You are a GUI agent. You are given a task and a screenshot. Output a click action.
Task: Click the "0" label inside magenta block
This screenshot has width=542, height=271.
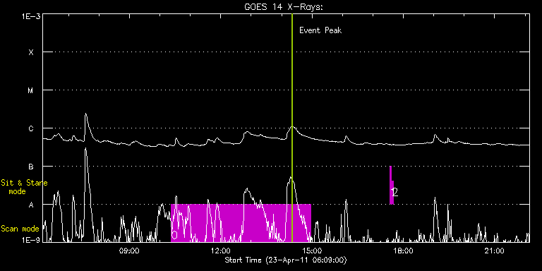point(174,235)
